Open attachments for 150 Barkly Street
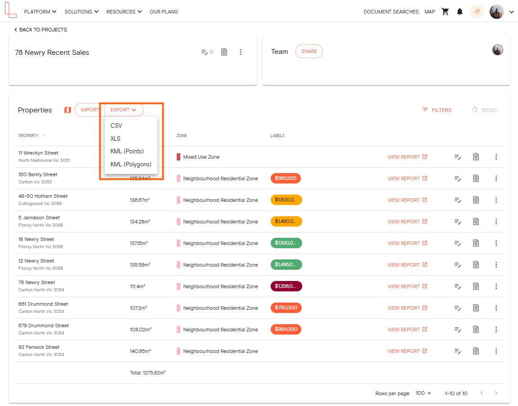 [476, 178]
